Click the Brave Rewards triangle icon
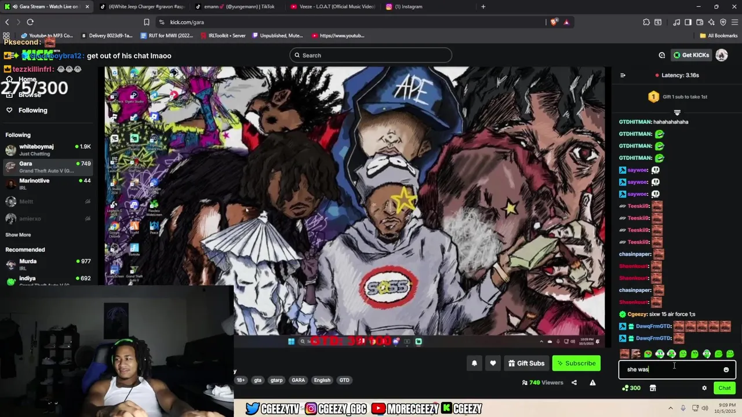742x417 pixels. point(566,22)
